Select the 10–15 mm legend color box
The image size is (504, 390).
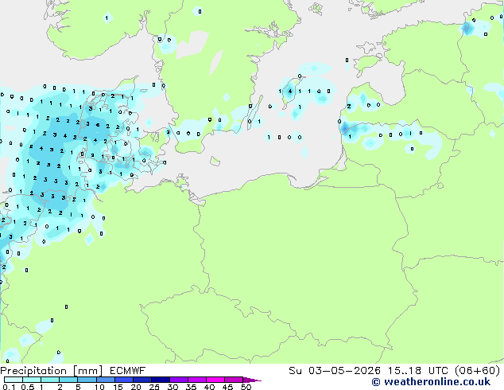[x=106, y=380]
